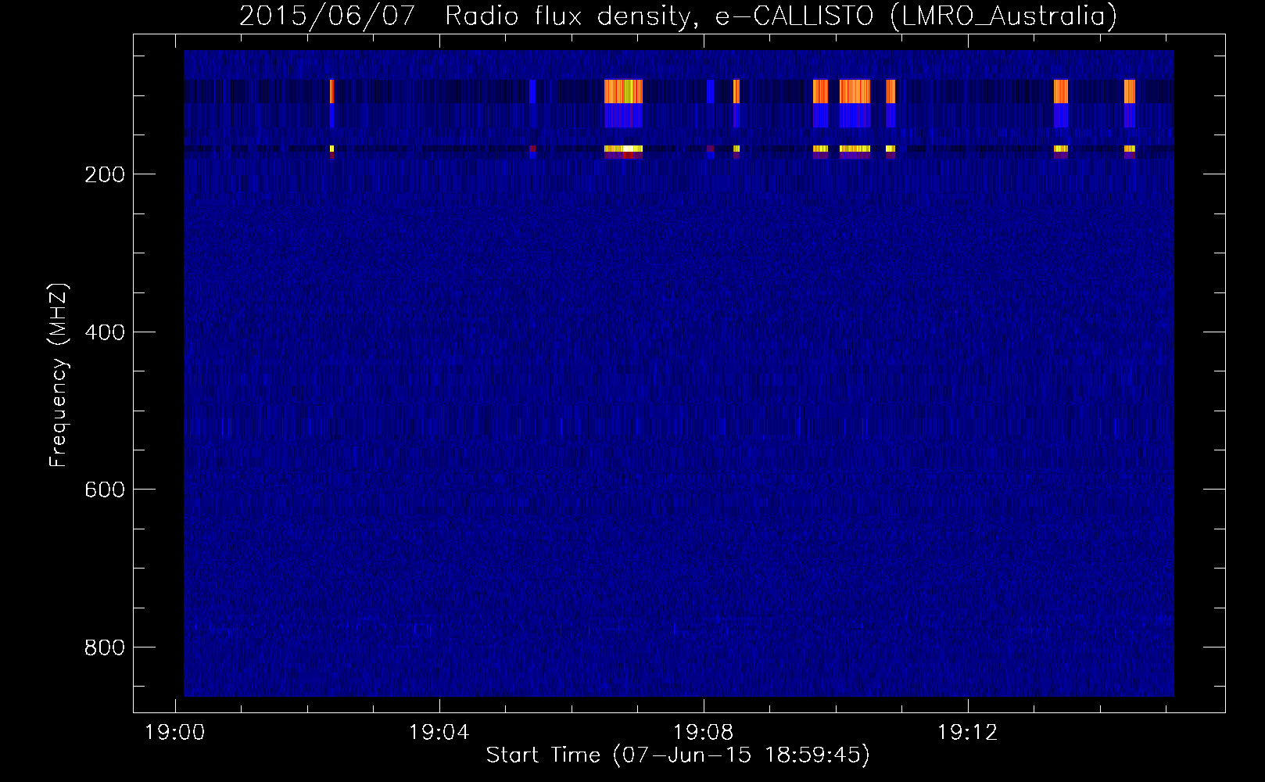Click the 600 frequency tick label

pyautogui.click(x=104, y=490)
